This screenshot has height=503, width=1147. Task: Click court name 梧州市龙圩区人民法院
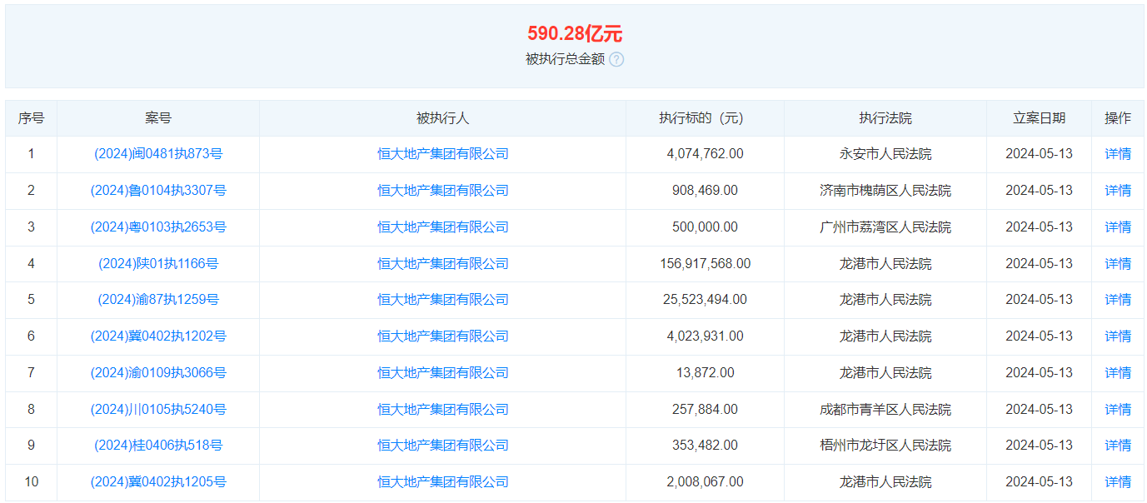[885, 446]
